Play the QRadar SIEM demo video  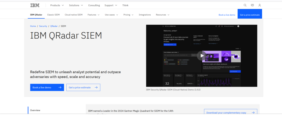(201, 56)
